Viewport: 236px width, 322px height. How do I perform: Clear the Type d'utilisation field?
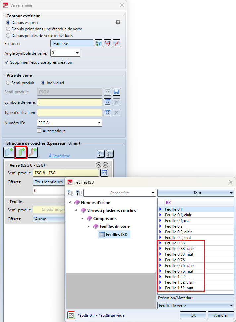(x=116, y=112)
